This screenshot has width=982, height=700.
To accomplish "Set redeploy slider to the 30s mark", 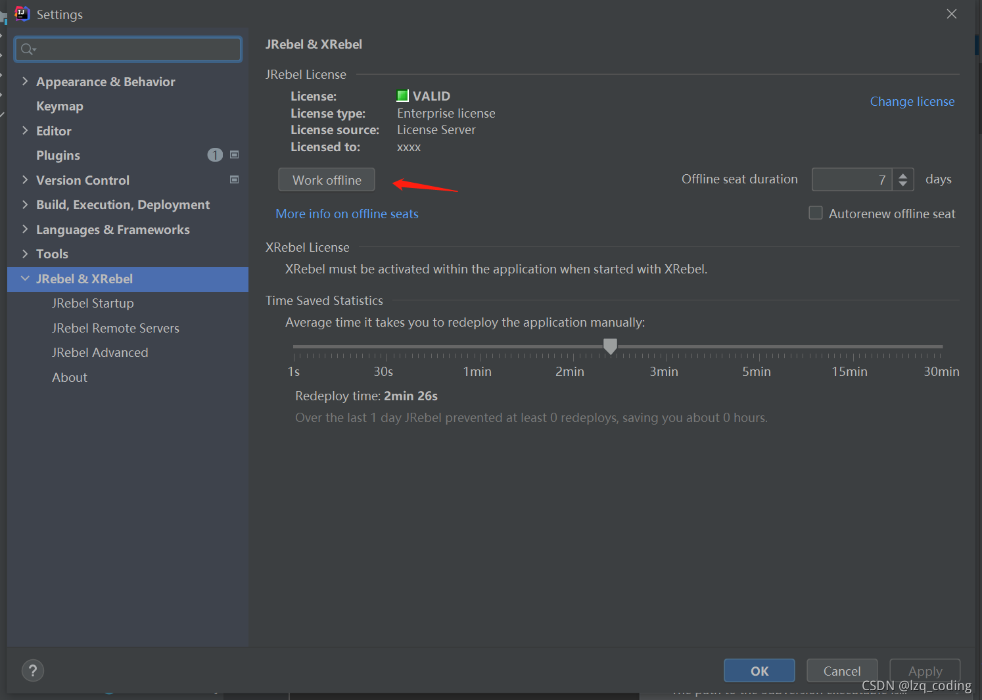I will [x=386, y=346].
